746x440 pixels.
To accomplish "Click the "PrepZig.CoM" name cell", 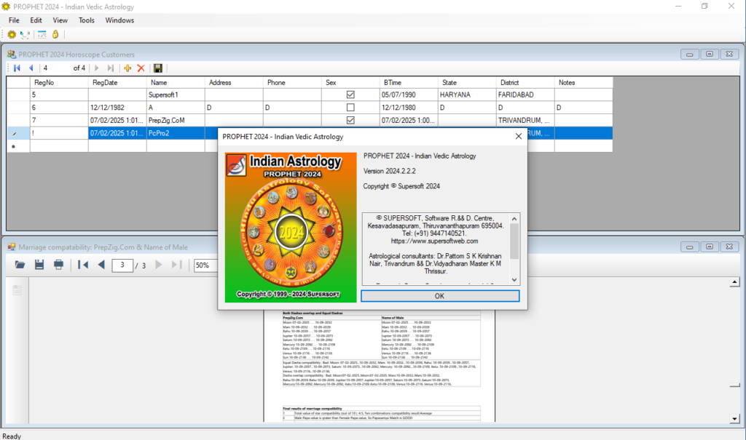I will coord(176,120).
